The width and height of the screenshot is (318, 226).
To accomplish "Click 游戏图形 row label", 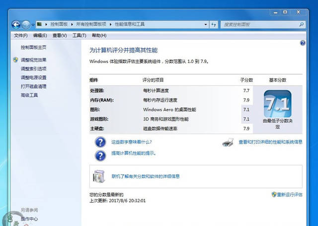I will (99, 119).
